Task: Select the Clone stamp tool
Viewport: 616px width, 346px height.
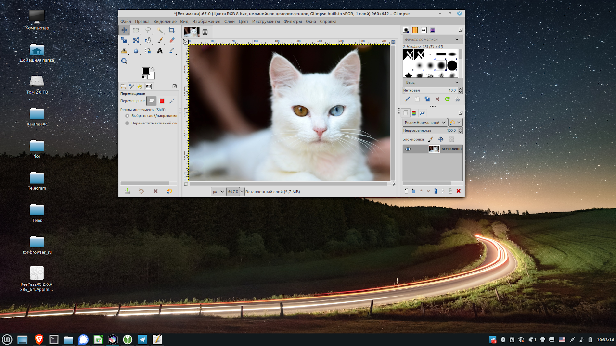Action: tap(124, 51)
